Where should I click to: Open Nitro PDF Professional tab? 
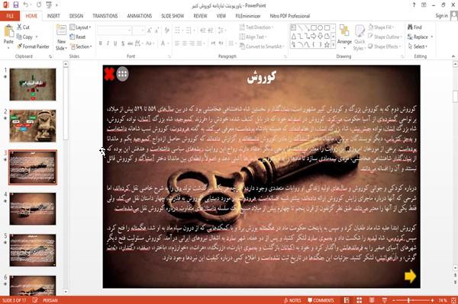[290, 16]
